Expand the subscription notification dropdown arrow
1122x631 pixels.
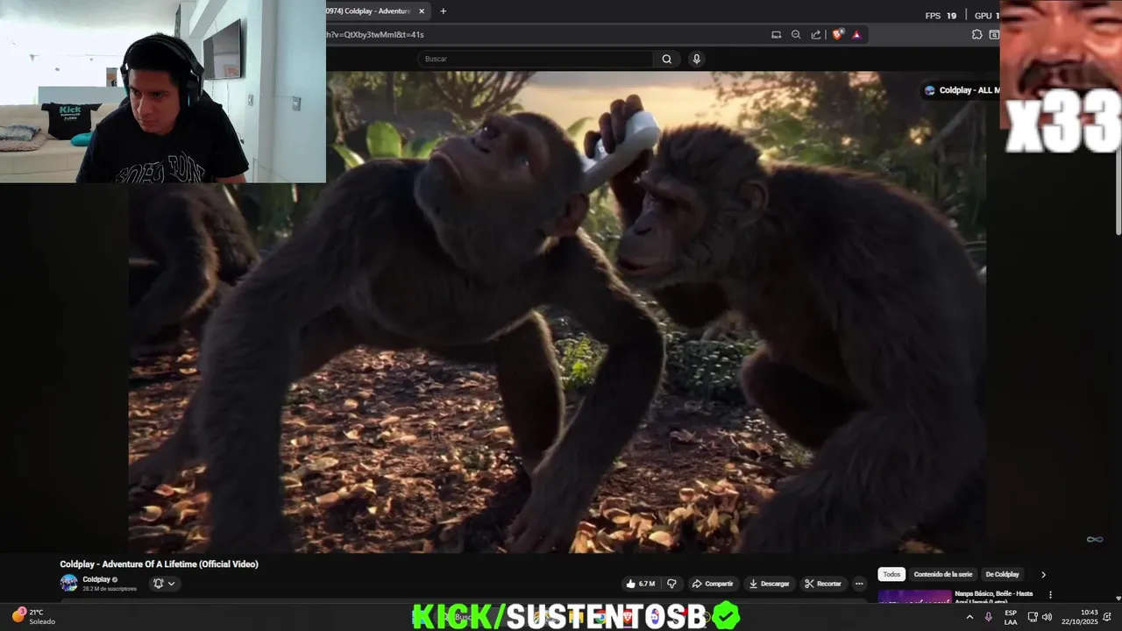[171, 584]
